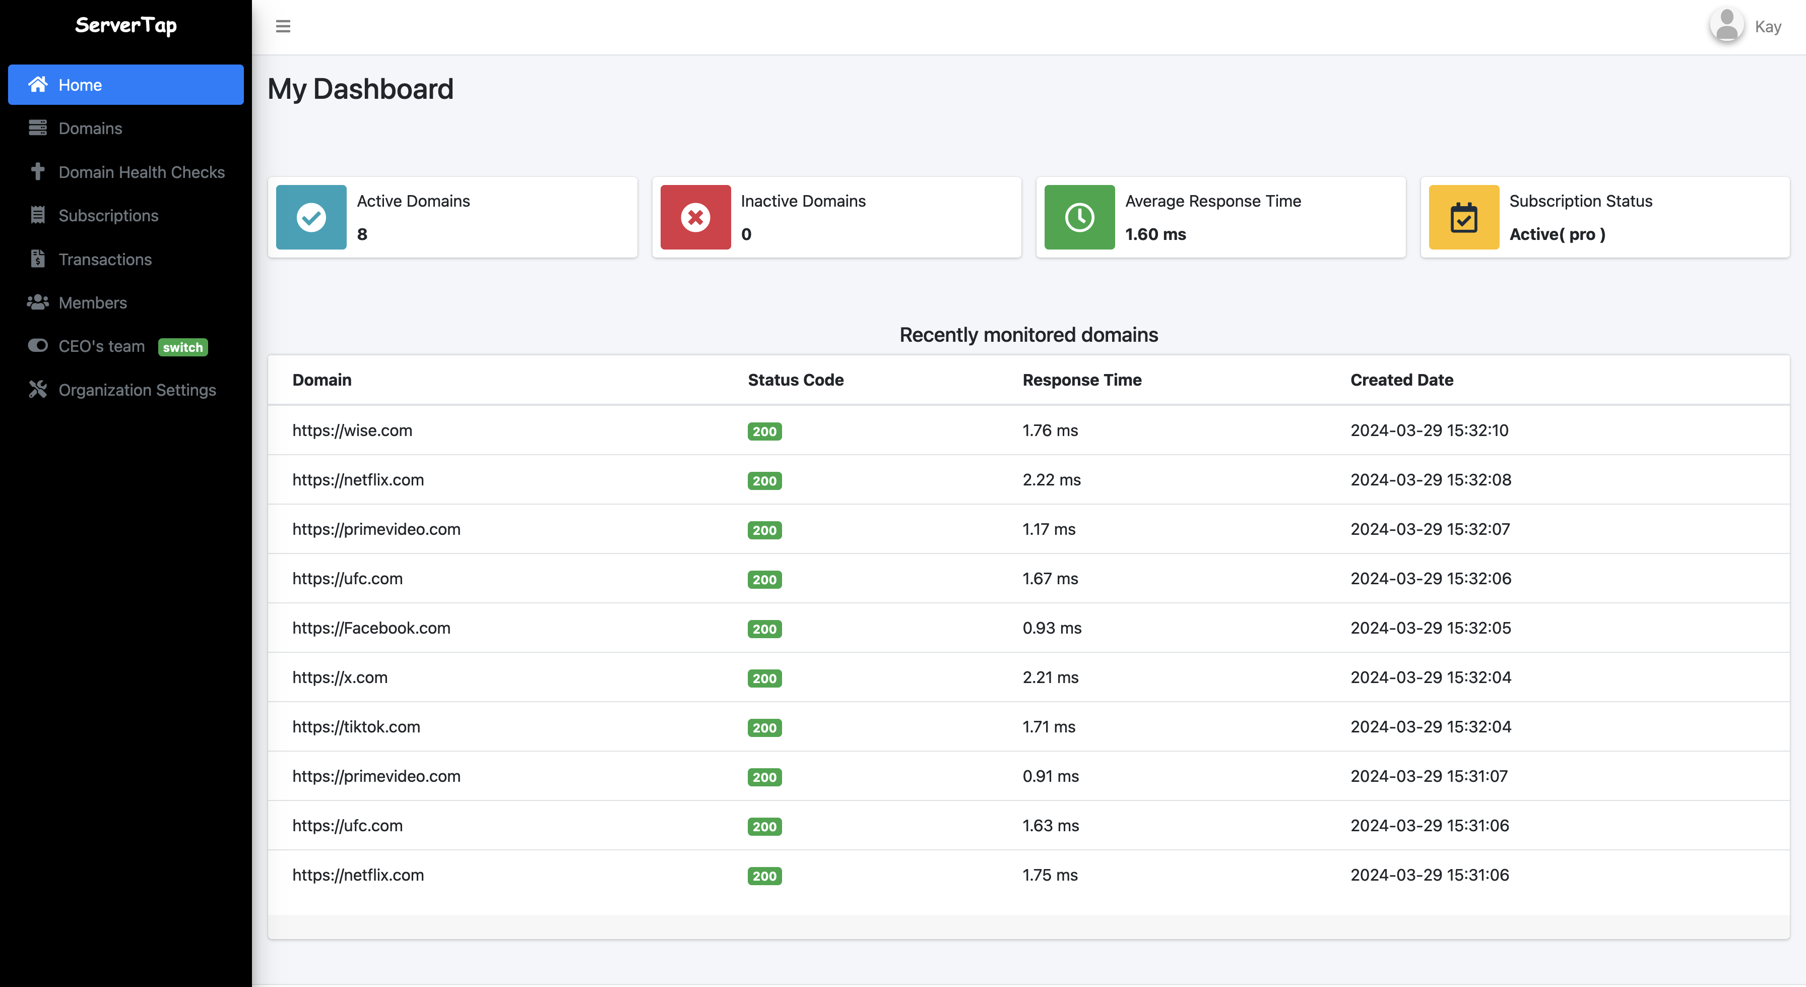Viewport: 1806px width, 987px height.
Task: Click 2.21 ms response time value
Action: coord(1050,677)
